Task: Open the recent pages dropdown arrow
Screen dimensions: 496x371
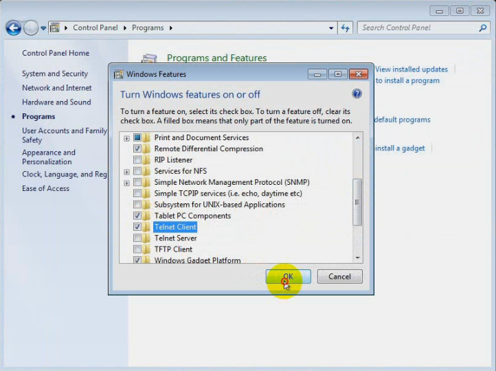Action: pos(43,28)
